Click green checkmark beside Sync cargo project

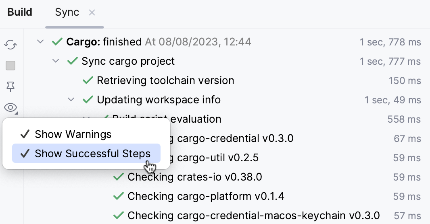(73, 61)
